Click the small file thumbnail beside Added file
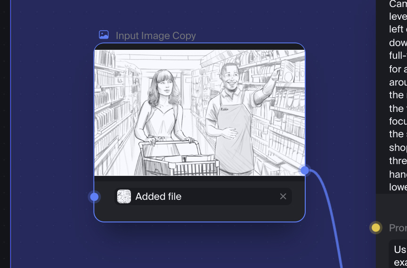This screenshot has width=407, height=268. tap(124, 197)
